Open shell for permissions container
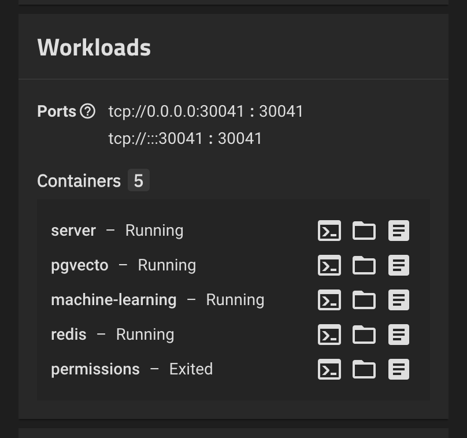The image size is (467, 438). point(329,369)
